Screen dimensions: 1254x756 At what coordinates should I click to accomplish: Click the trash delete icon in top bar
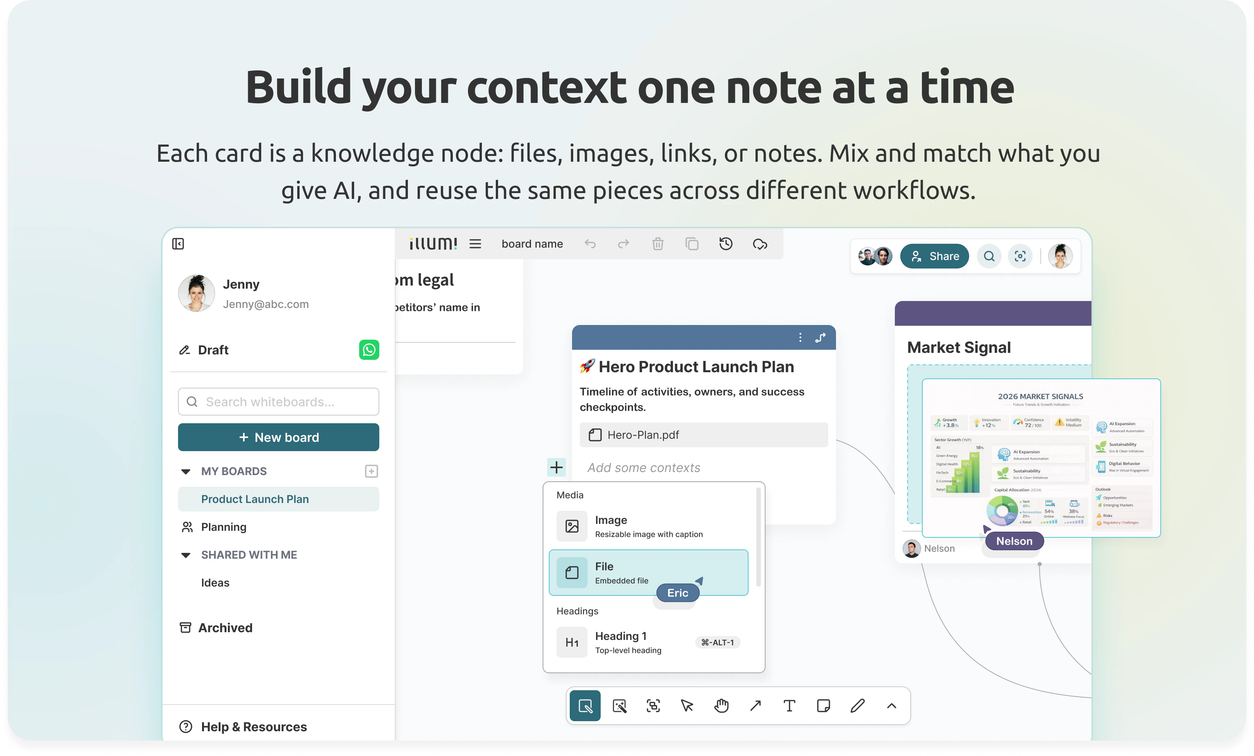coord(658,244)
